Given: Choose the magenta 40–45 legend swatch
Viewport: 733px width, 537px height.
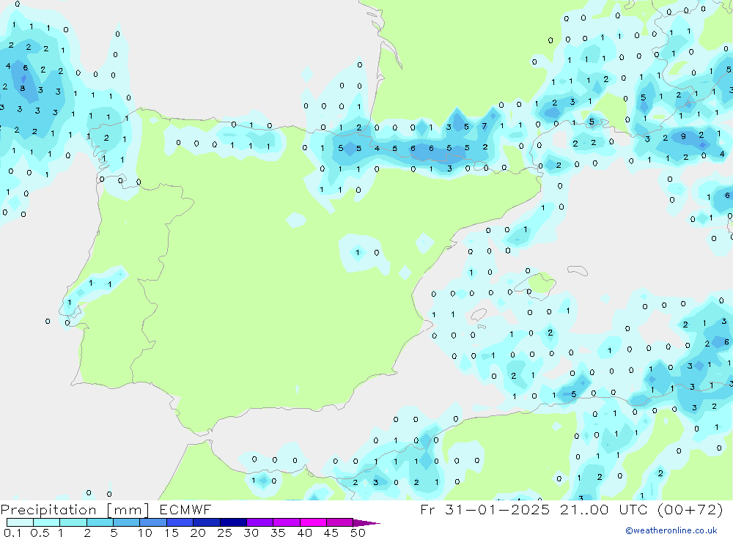Looking at the screenshot, I should tap(314, 522).
